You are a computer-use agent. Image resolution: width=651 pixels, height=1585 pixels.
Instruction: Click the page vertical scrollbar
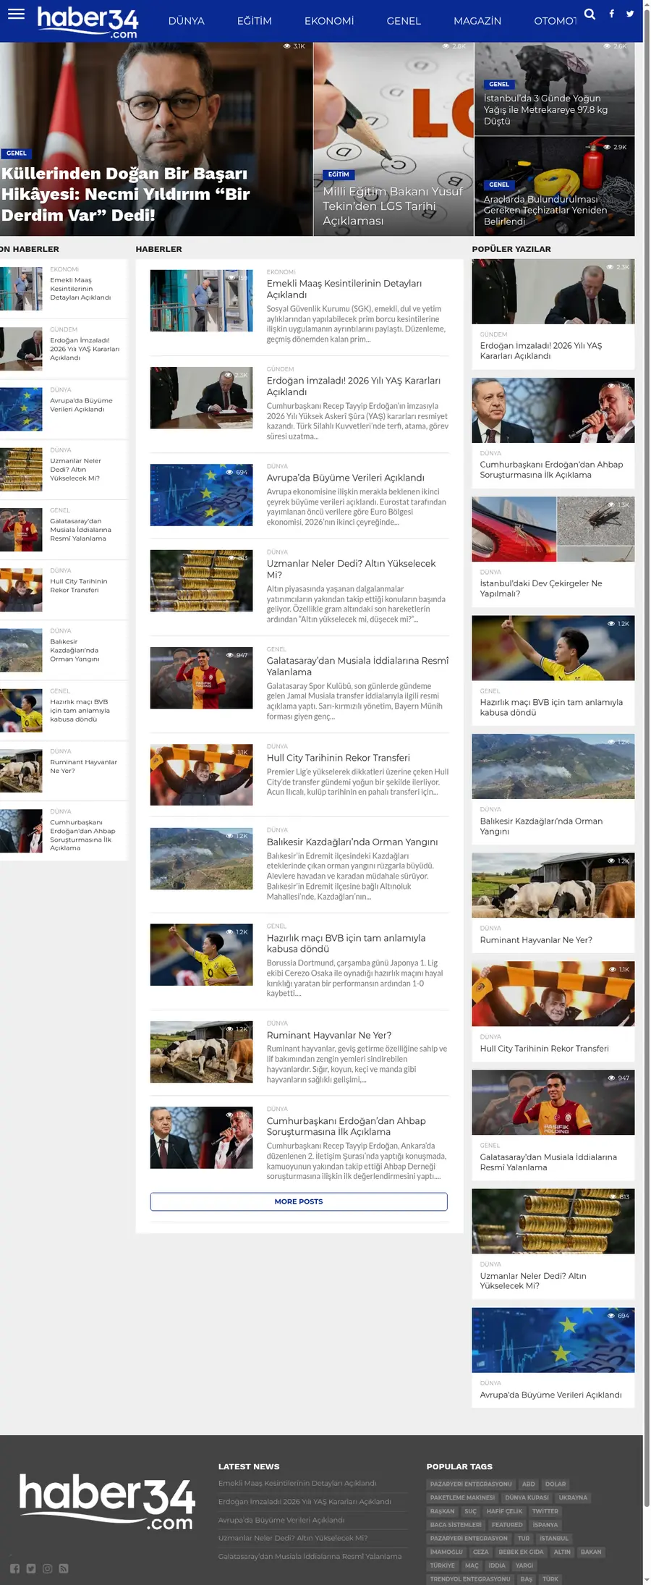tap(647, 792)
